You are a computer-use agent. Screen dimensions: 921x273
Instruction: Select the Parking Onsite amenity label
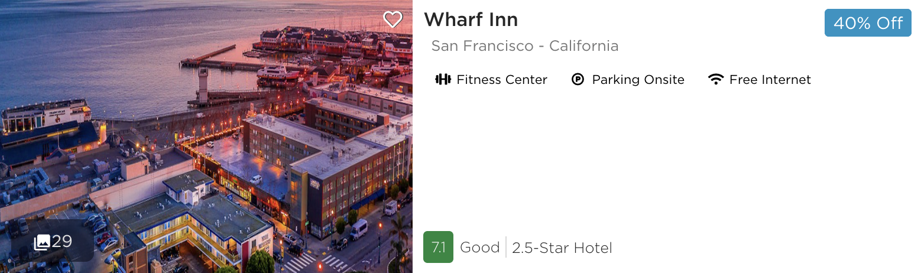click(x=638, y=80)
